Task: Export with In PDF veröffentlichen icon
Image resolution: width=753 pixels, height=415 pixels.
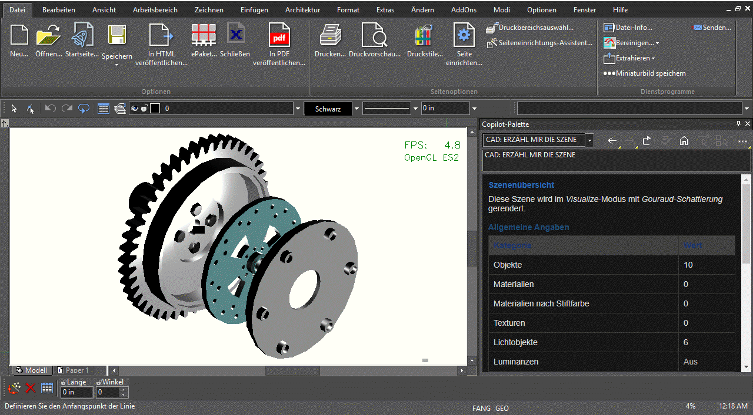Action: [x=279, y=35]
